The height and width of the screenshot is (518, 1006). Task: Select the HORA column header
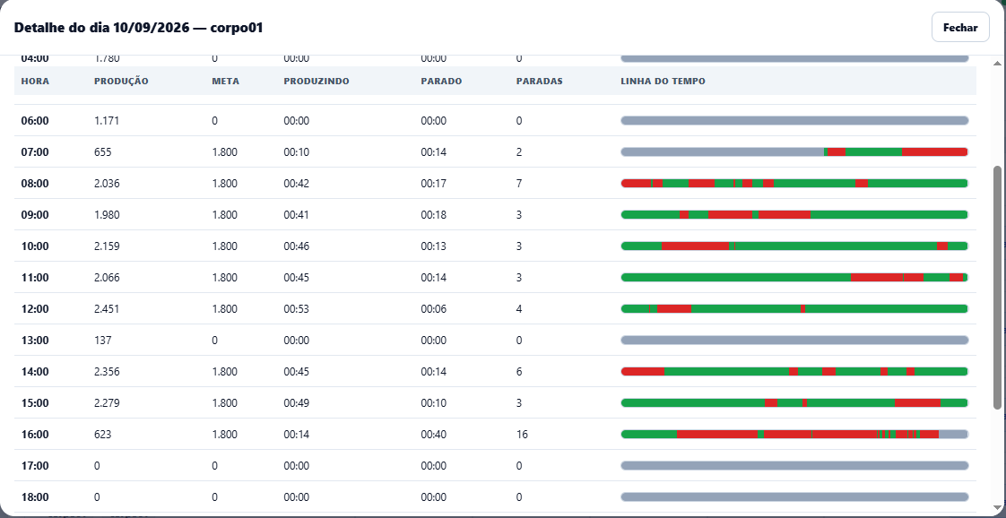click(35, 82)
